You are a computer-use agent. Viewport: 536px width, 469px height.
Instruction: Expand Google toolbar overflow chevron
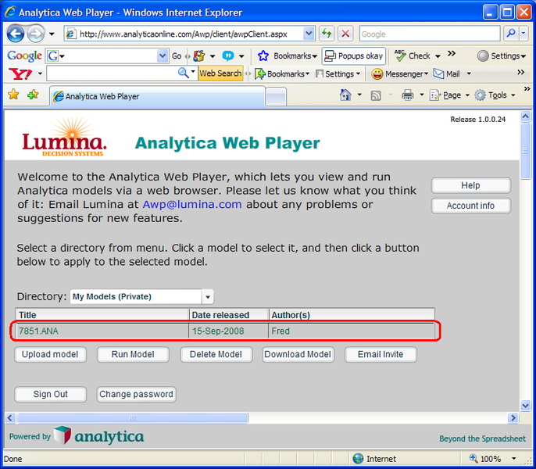452,53
